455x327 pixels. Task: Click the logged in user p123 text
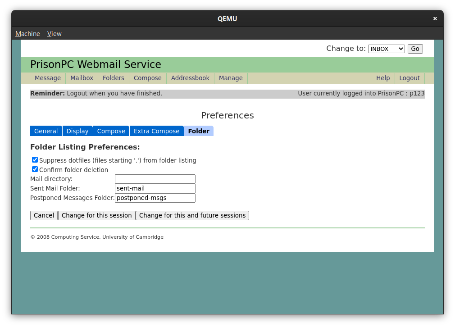pos(361,93)
